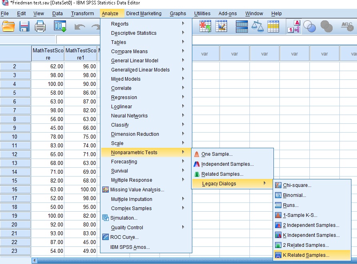Click the Undo arrow in toolbar

coord(80,27)
